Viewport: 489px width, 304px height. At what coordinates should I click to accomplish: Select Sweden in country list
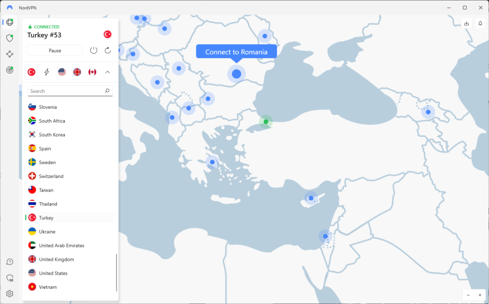(70, 162)
